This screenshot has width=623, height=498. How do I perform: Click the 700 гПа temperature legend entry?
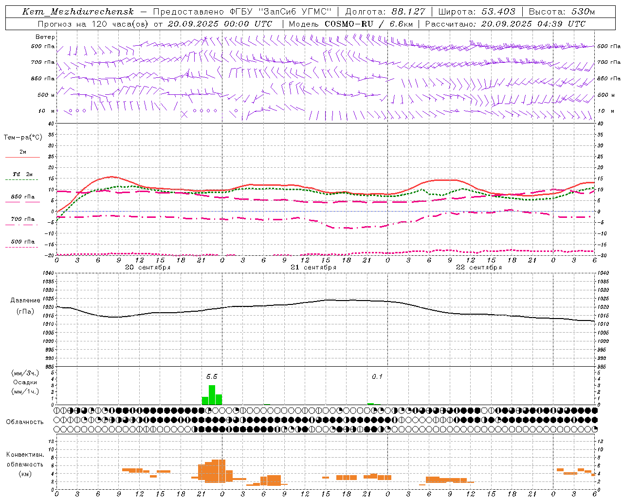pos(23,219)
